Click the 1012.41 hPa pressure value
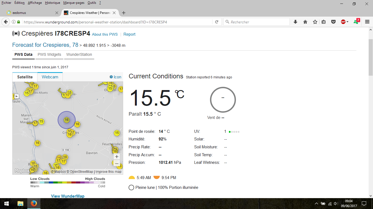 170,162
